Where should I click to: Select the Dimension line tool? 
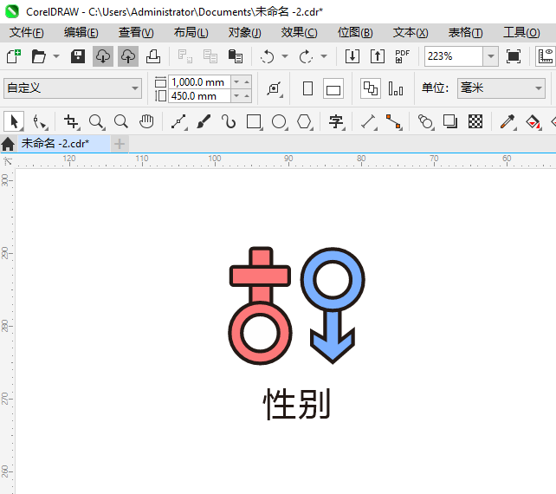point(368,121)
